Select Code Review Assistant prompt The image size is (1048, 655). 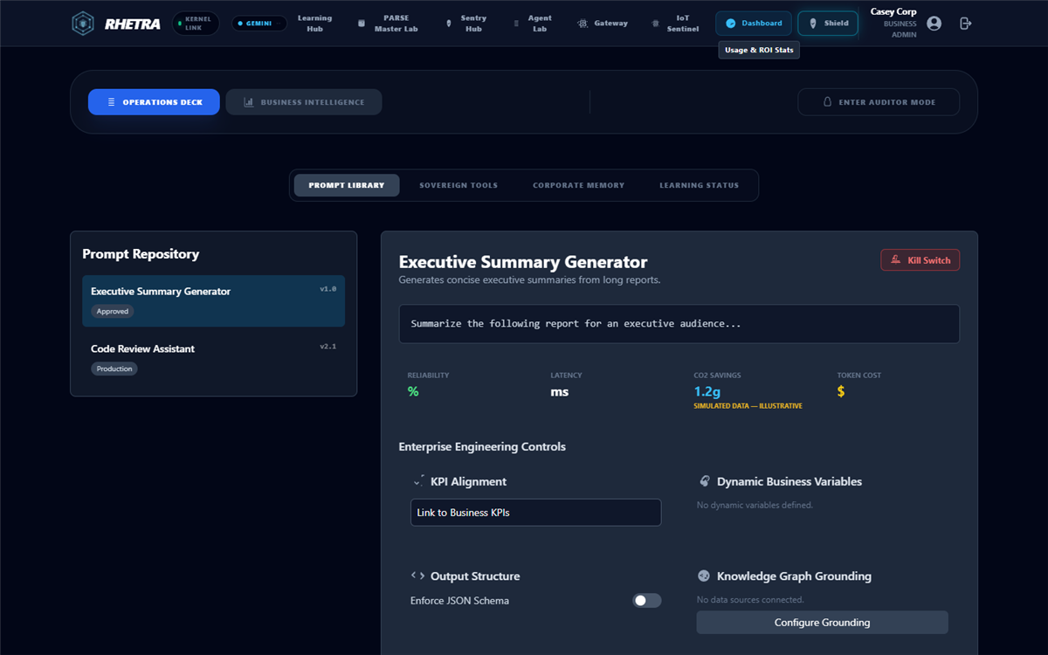click(213, 358)
